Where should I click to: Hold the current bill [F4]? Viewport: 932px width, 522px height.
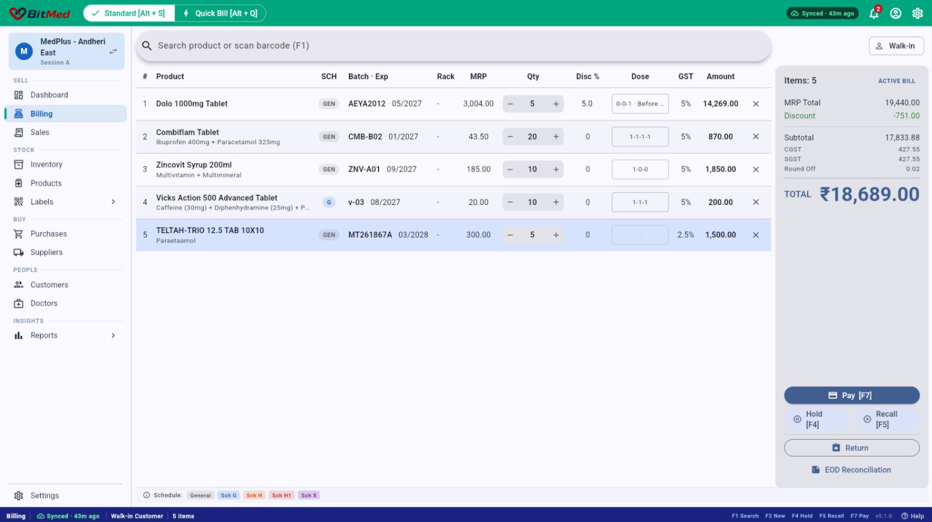pyautogui.click(x=816, y=419)
